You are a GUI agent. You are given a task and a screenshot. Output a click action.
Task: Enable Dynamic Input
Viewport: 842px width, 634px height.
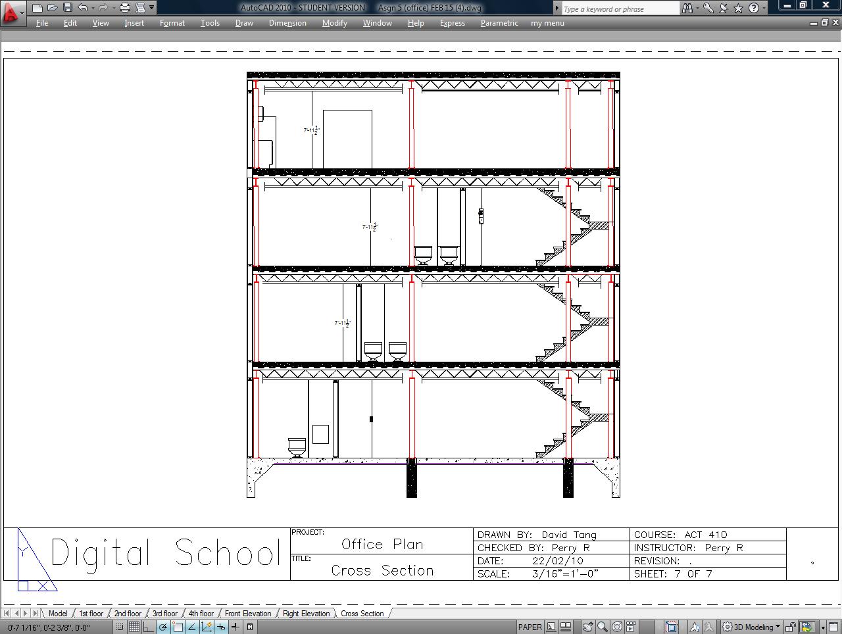[x=222, y=626]
